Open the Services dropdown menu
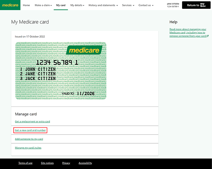 pyautogui.click(x=128, y=5)
